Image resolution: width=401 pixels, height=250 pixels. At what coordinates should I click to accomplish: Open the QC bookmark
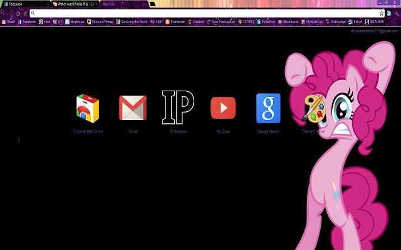[58, 22]
